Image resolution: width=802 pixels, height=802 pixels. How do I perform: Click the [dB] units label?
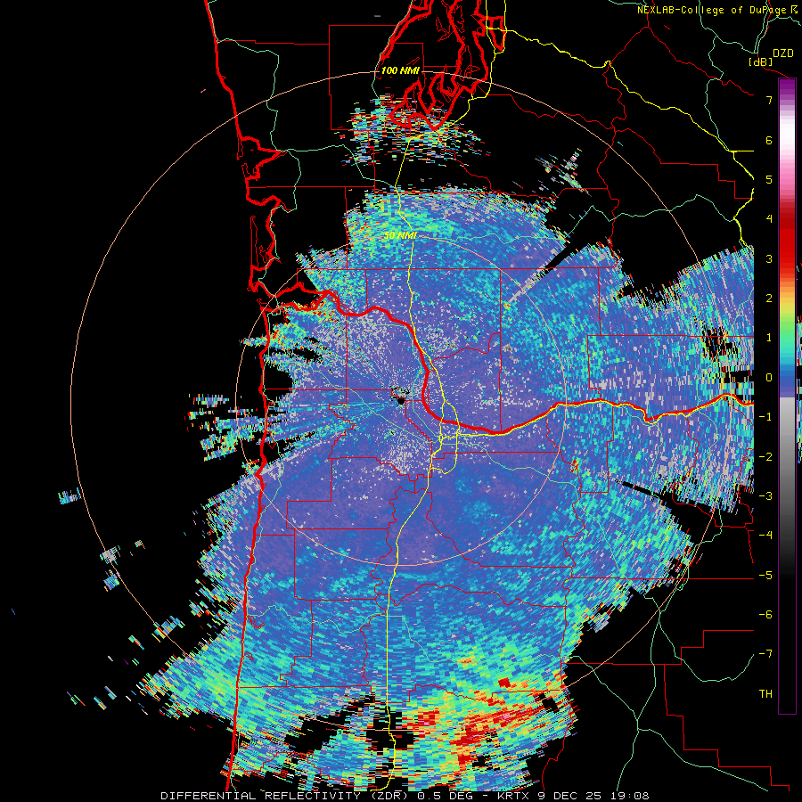pos(760,61)
